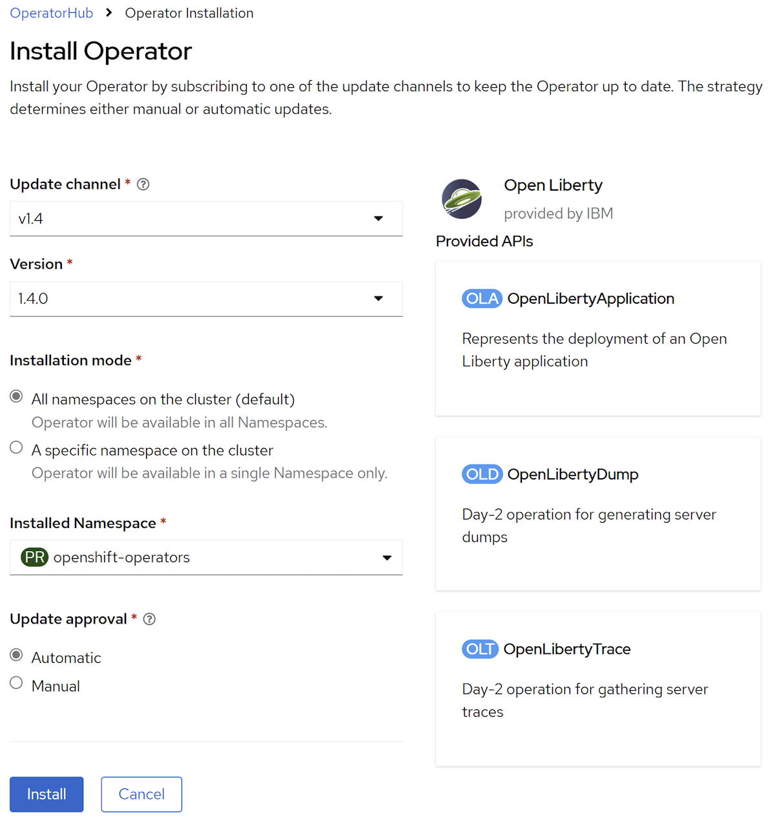Choose Manual update approval
Screen dimensions: 775x820
17,683
